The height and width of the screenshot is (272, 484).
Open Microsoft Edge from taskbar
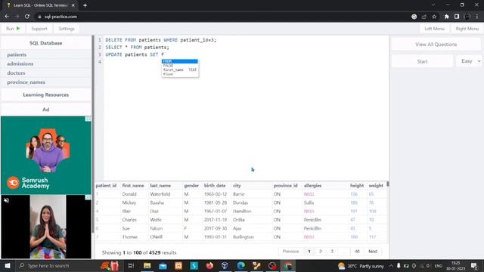click(240, 265)
